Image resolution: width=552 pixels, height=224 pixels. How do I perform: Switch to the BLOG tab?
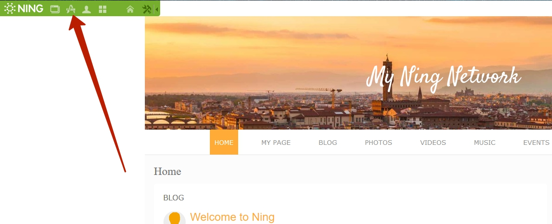coord(328,143)
